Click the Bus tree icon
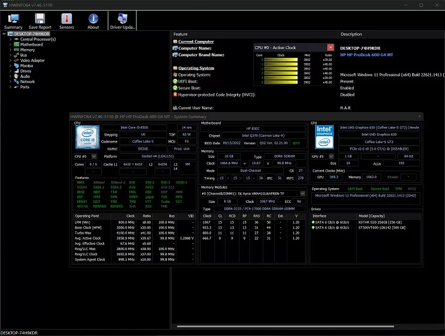445x336 pixels. [x=16, y=55]
